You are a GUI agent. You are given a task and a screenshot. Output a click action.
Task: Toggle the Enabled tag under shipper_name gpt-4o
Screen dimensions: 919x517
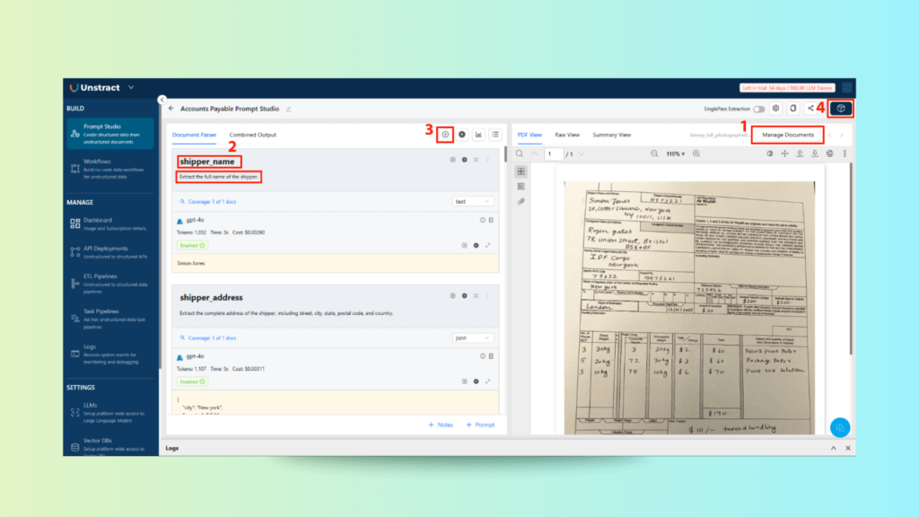[x=192, y=244]
